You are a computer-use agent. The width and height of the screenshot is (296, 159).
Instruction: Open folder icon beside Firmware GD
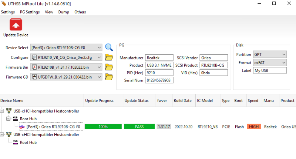(109, 77)
